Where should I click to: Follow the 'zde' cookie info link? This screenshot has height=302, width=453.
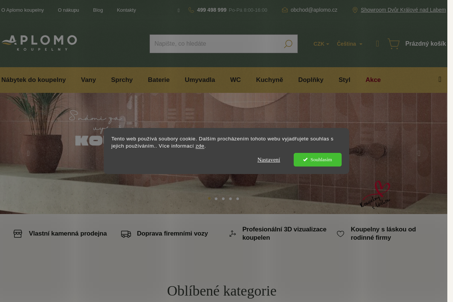pyautogui.click(x=200, y=146)
